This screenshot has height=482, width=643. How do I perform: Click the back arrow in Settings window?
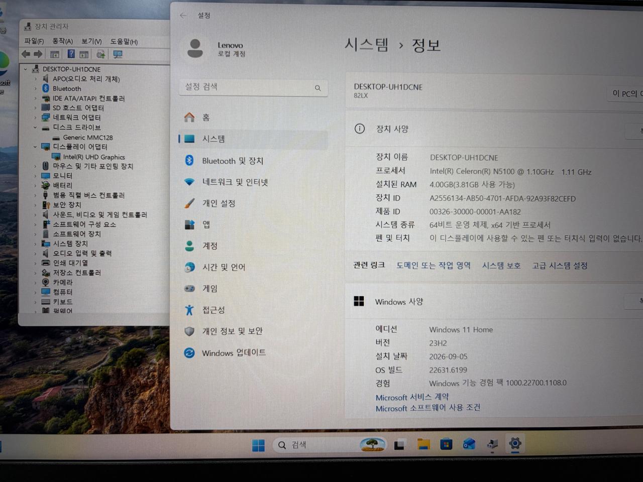[x=183, y=15]
